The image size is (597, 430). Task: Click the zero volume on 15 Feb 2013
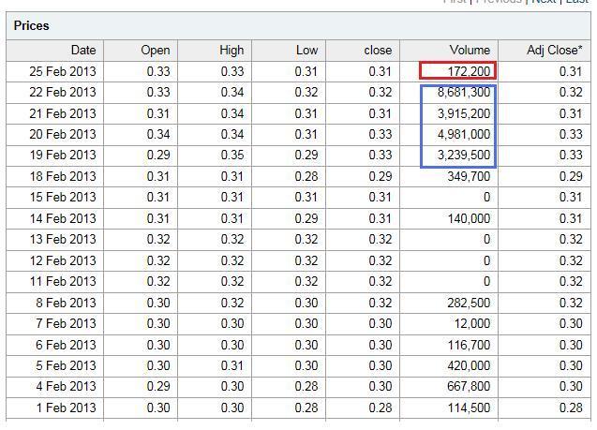(x=486, y=197)
